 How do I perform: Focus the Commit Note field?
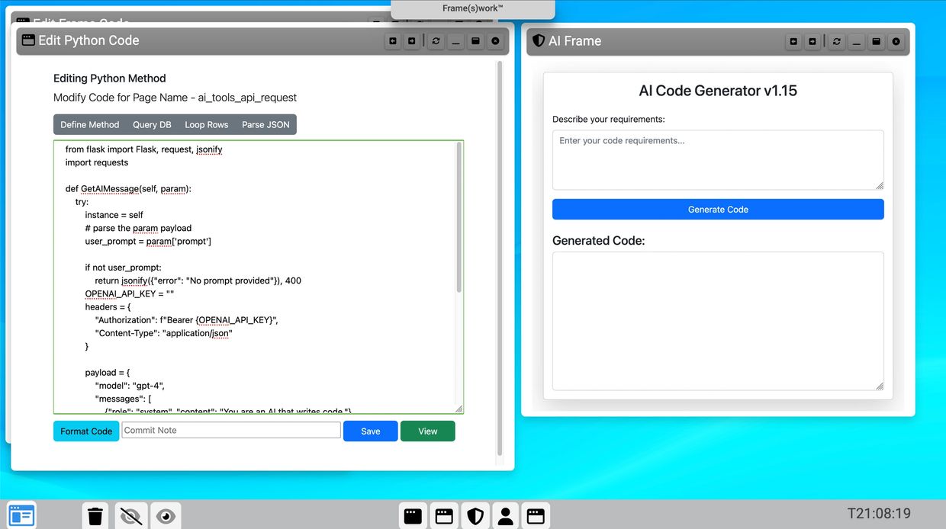click(231, 430)
